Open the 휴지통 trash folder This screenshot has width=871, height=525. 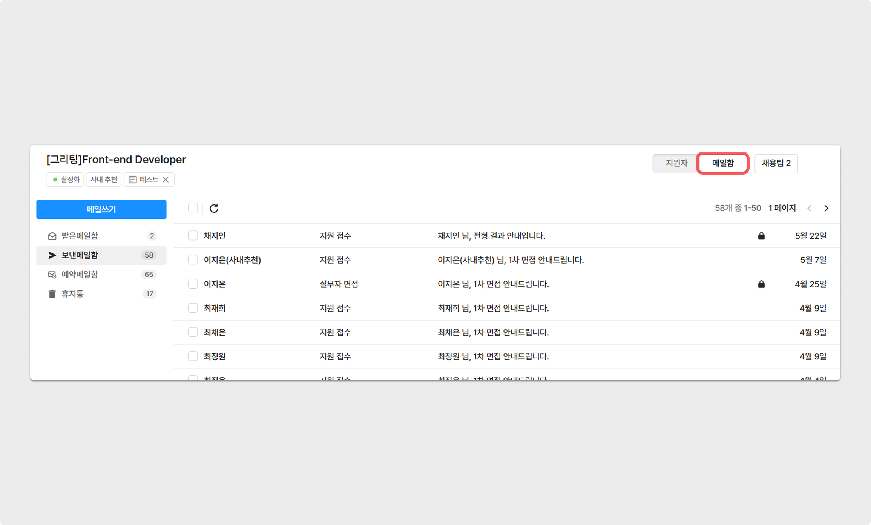pos(72,294)
